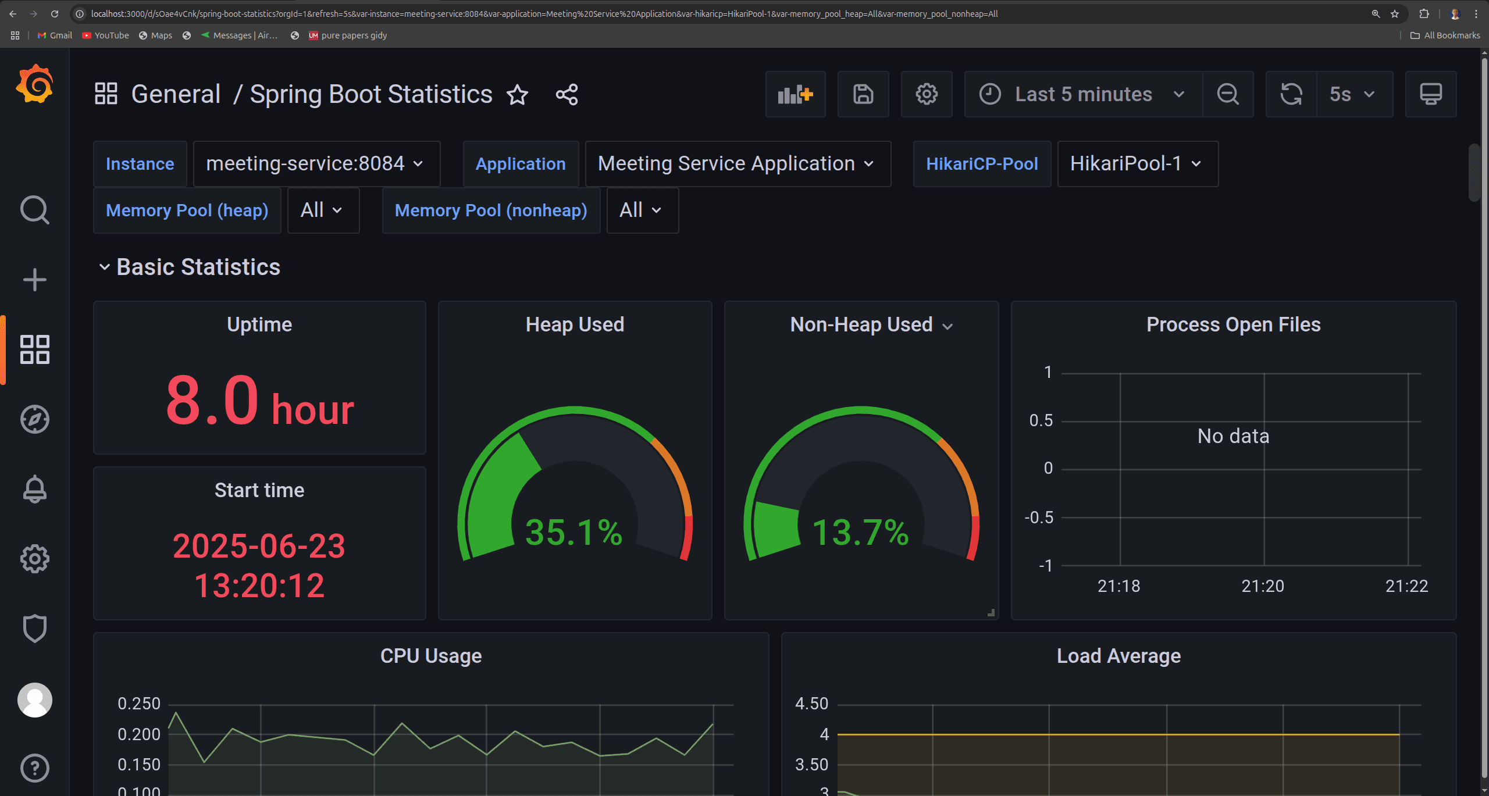
Task: Open the HikariPool-1 dropdown
Action: pyautogui.click(x=1137, y=164)
